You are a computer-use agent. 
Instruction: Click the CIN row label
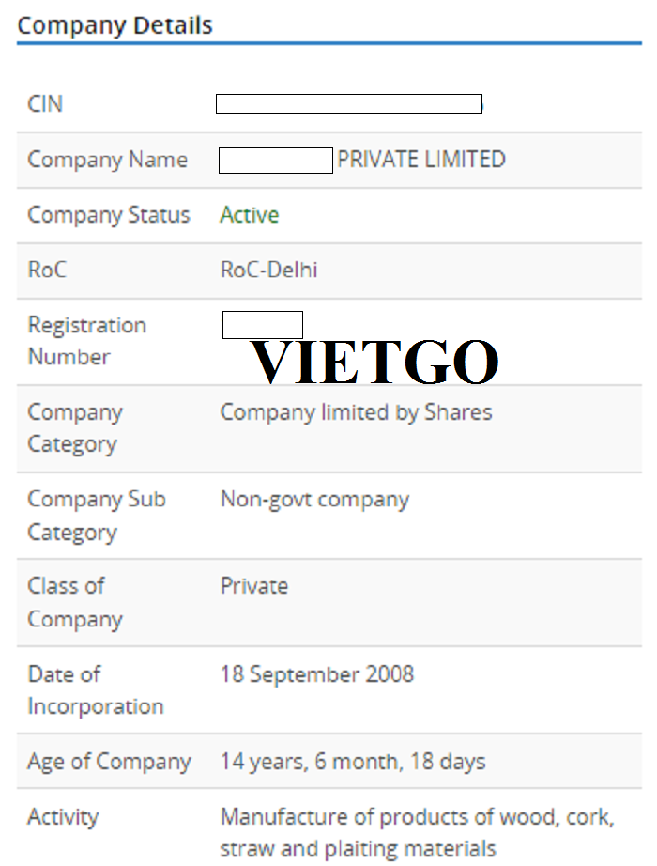click(x=45, y=104)
